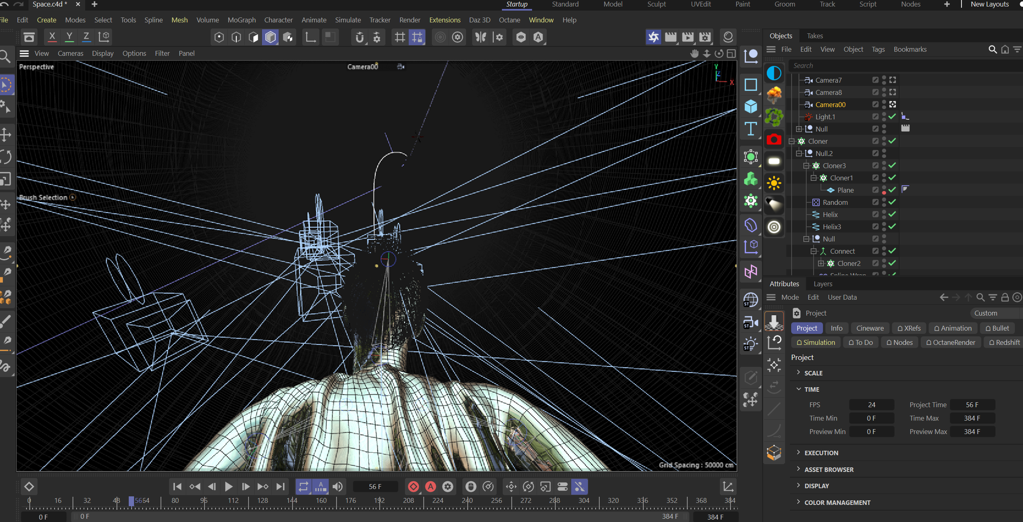Render the active view

pyautogui.click(x=670, y=37)
